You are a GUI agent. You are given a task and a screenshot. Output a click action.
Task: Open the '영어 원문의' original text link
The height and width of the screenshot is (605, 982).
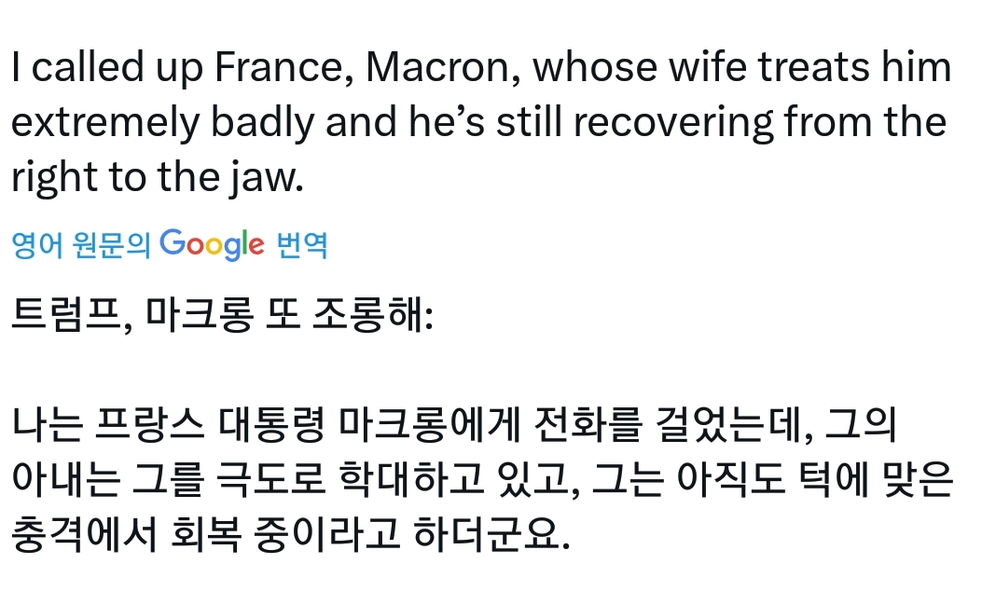[x=81, y=246]
